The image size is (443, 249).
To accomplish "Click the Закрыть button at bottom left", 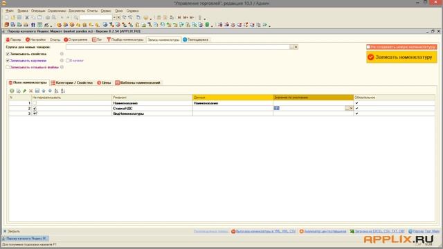I will click(12, 231).
